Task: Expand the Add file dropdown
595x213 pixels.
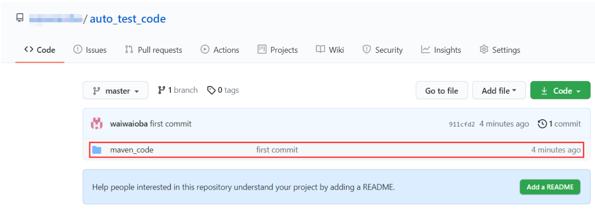Action: (499, 90)
